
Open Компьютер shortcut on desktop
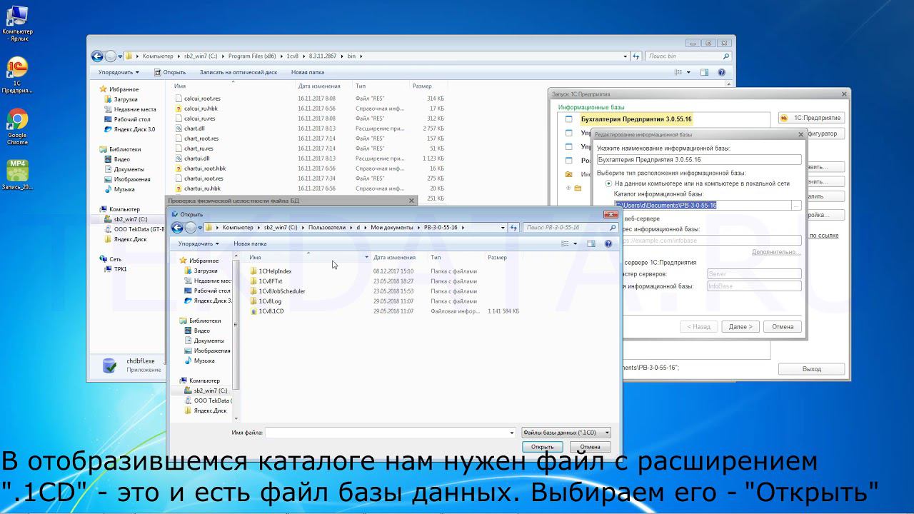[x=17, y=23]
